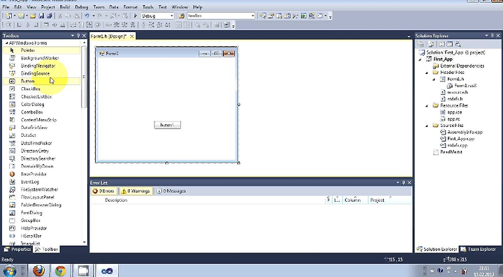
Task: Click the New Project toolbar icon
Action: (x=8, y=15)
